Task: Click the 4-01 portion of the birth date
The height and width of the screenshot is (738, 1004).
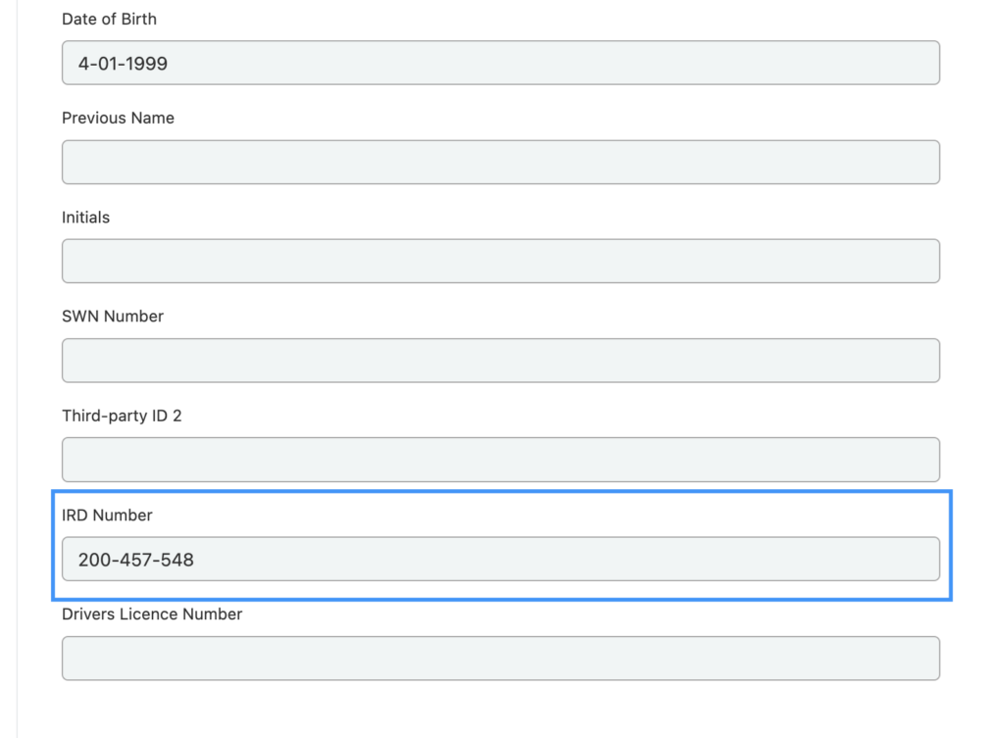Action: click(98, 64)
